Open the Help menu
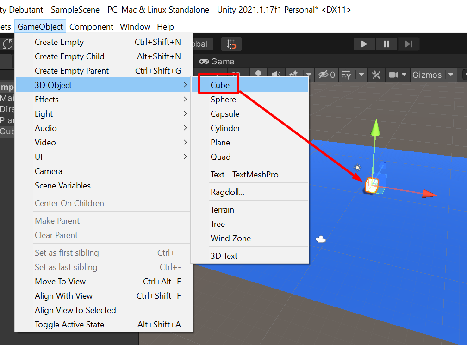Viewport: 467px width, 345px height. click(x=165, y=27)
